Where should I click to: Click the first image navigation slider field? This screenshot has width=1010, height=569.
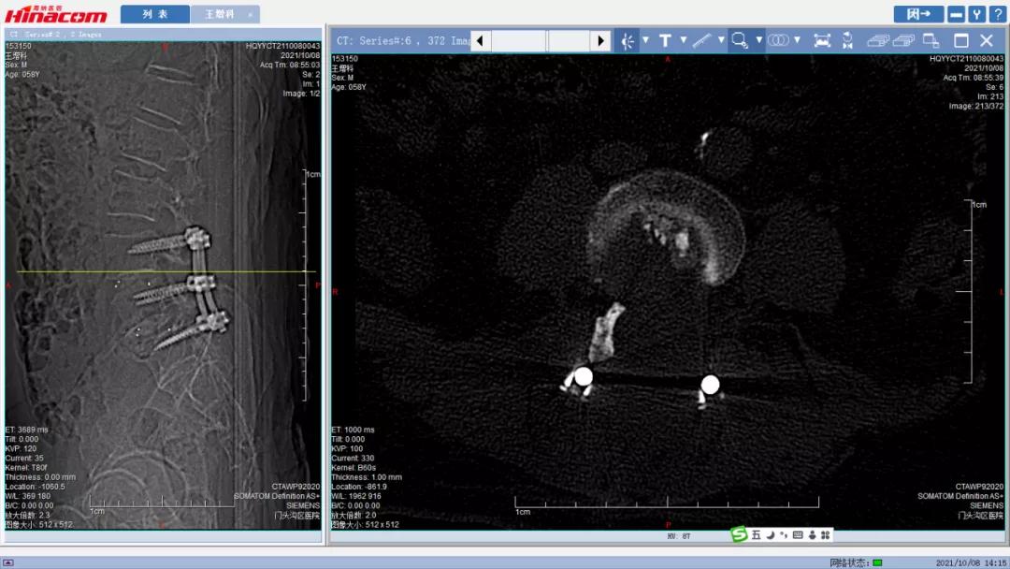pos(518,41)
